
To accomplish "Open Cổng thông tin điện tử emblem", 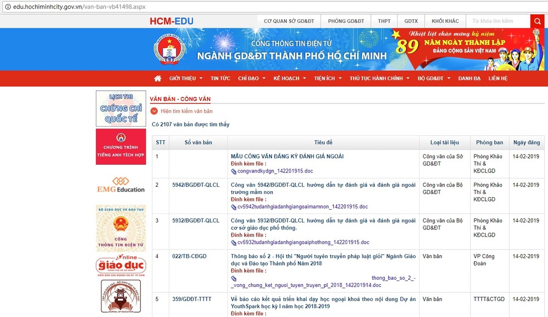I will point(121,227).
